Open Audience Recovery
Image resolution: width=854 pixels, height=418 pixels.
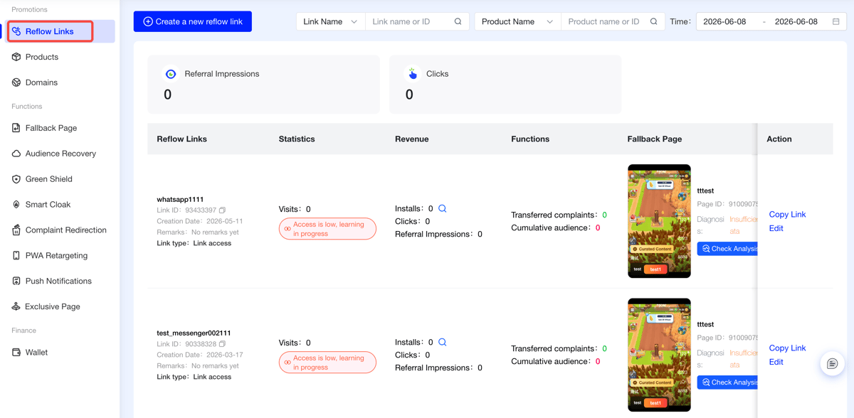[60, 154]
